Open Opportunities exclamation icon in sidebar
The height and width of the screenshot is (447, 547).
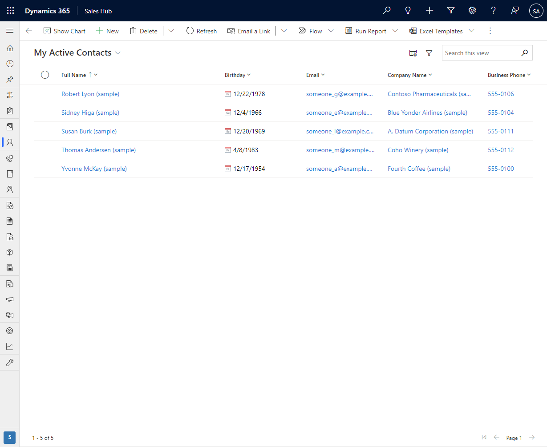[10, 174]
